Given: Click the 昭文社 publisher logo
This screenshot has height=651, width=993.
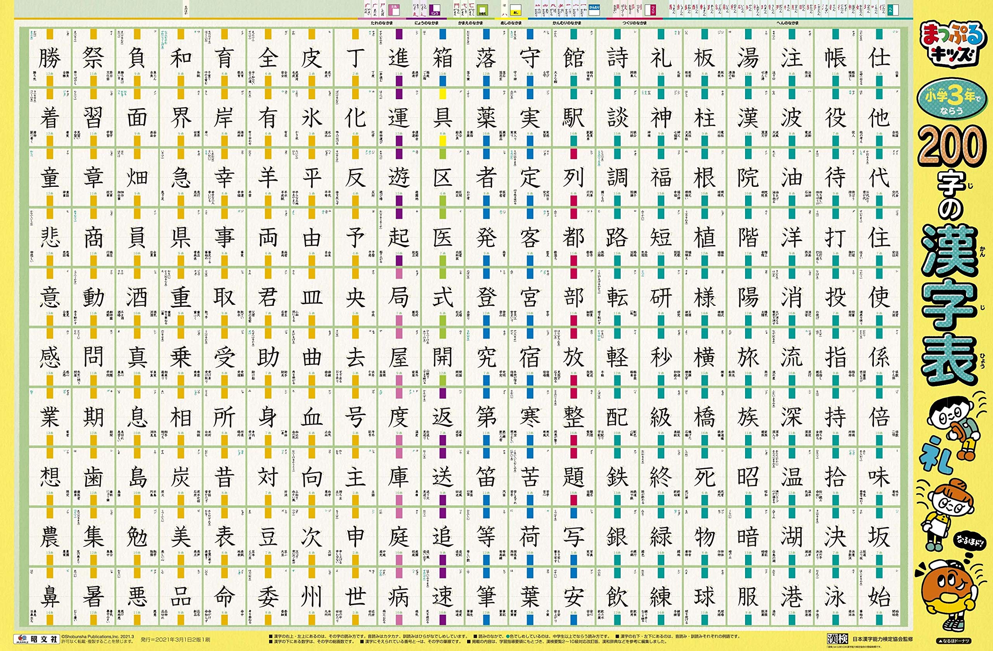Looking at the screenshot, I should (x=37, y=639).
